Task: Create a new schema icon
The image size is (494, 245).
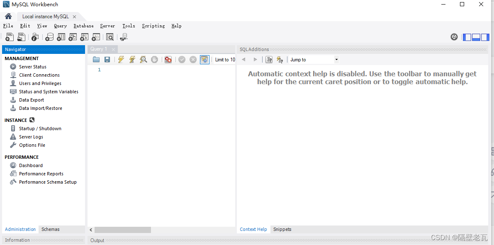Action: click(x=49, y=37)
